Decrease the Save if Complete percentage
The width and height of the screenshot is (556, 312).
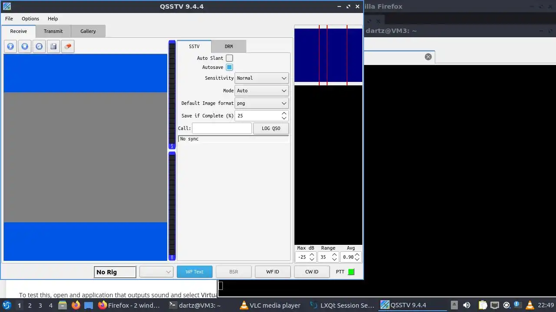coord(284,118)
